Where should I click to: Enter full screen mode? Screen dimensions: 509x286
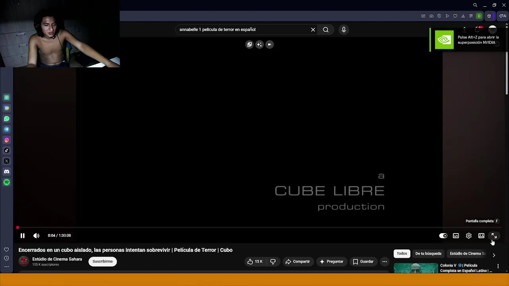point(494,236)
